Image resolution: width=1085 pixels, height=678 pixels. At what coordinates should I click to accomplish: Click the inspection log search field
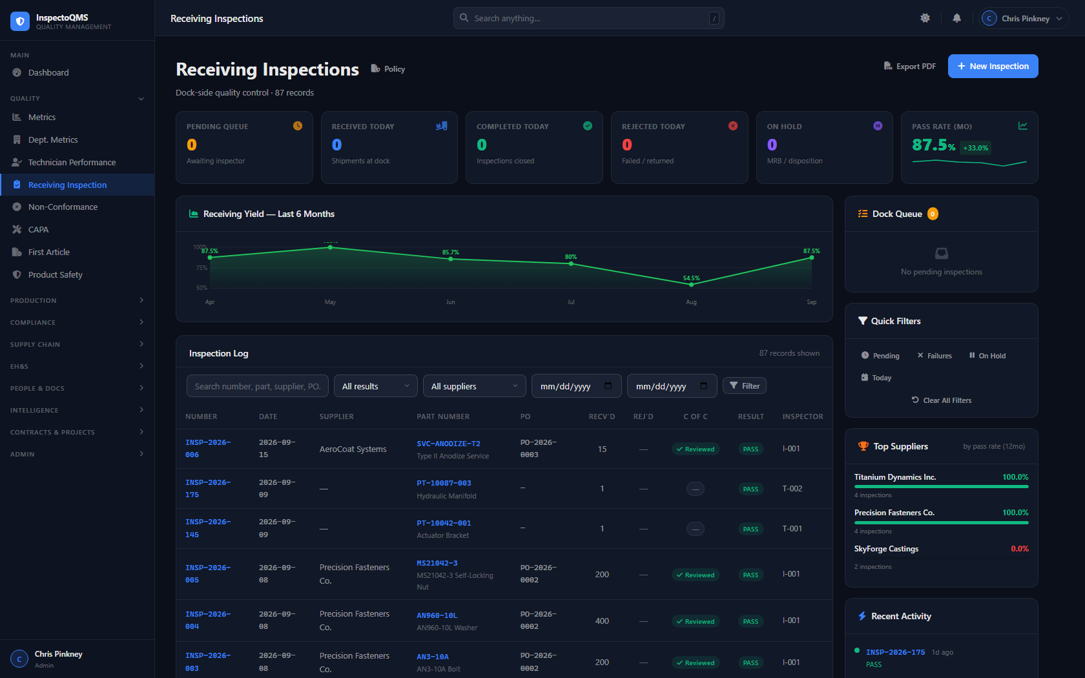click(258, 386)
